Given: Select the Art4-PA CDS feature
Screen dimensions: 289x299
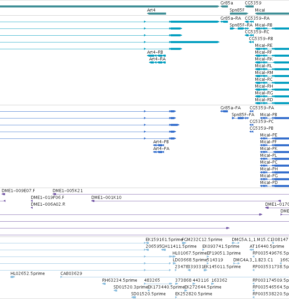Looking at the screenshot, I should point(159,152).
